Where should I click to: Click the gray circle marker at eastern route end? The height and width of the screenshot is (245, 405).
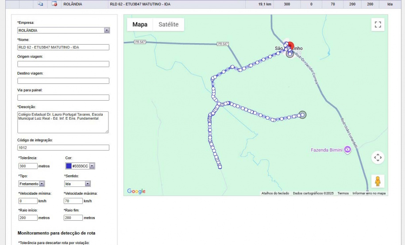point(302,115)
